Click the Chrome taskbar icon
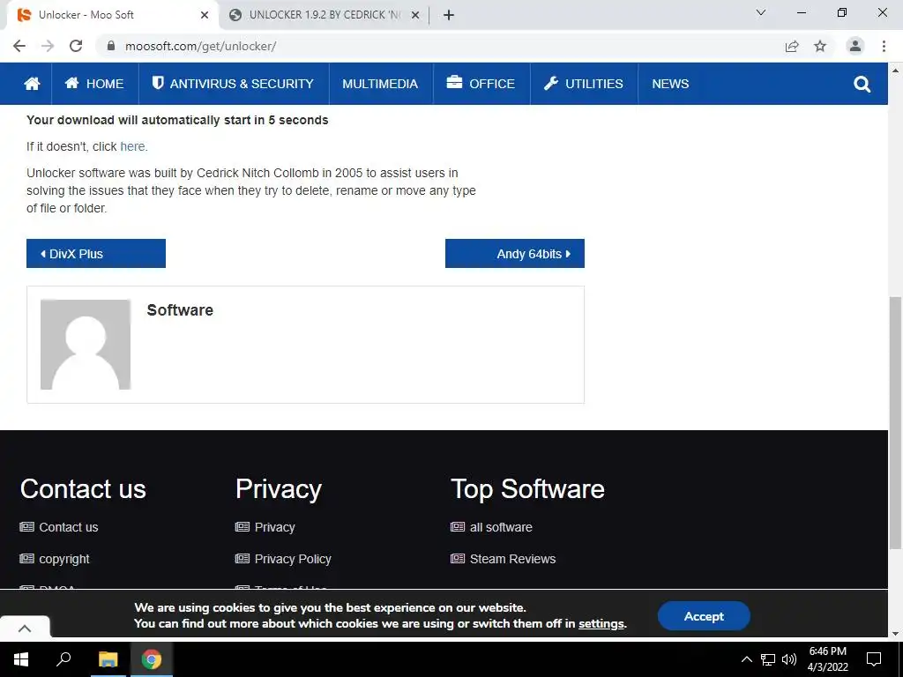 (152, 659)
